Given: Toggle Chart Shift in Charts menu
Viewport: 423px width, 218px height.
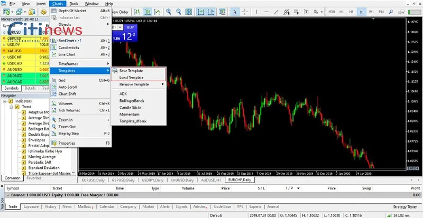Looking at the screenshot, I should [x=81, y=94].
